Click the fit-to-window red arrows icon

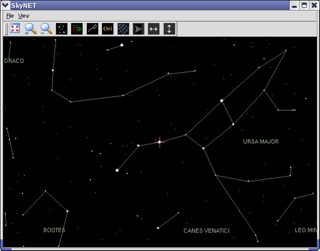[15, 29]
